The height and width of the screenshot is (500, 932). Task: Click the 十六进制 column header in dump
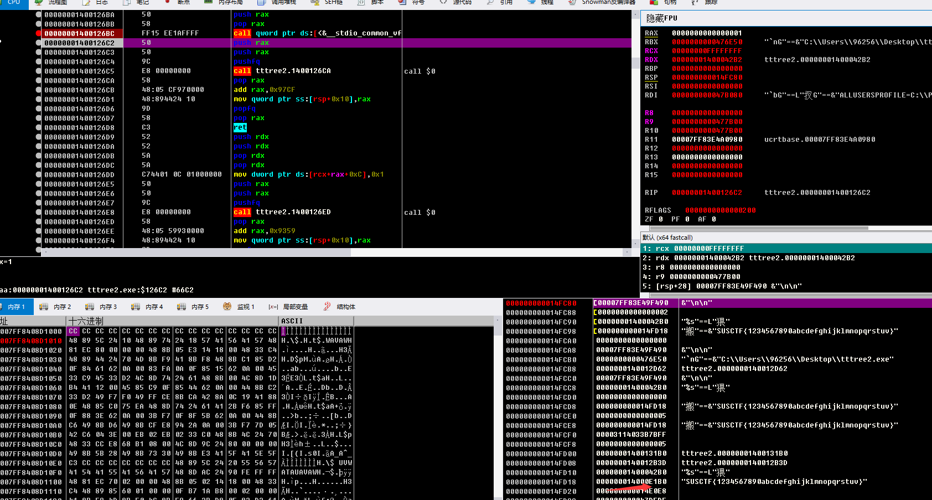pyautogui.click(x=173, y=321)
